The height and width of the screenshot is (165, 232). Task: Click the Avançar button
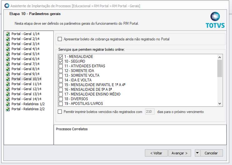click(180, 153)
